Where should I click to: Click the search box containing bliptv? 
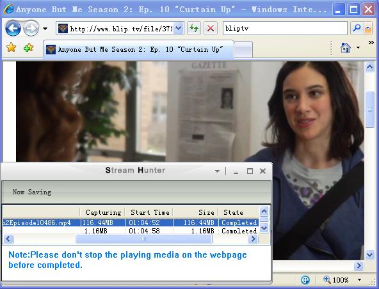tap(285, 28)
